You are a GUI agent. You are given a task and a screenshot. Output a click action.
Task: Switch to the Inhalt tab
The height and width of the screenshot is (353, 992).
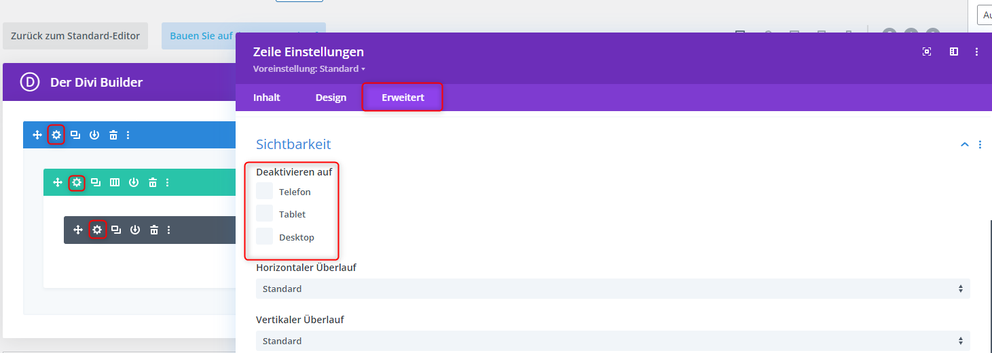[267, 98]
